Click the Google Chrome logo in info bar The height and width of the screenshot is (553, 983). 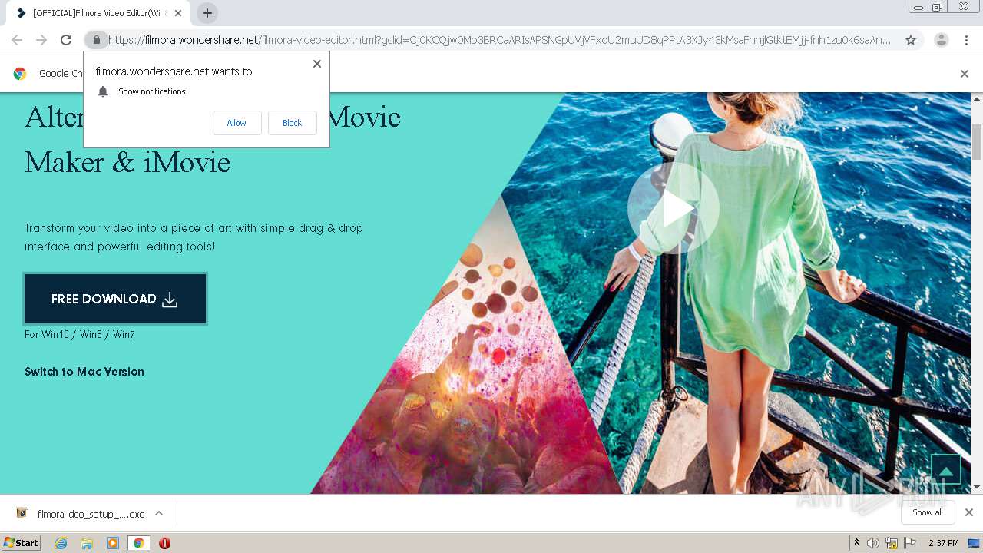tap(20, 74)
